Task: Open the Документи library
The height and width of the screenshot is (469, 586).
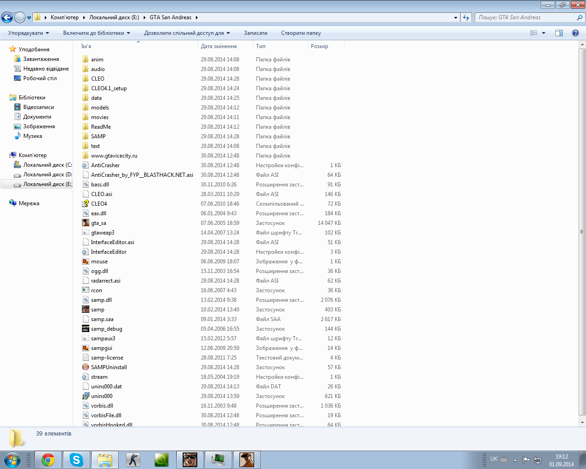Action: tap(37, 117)
